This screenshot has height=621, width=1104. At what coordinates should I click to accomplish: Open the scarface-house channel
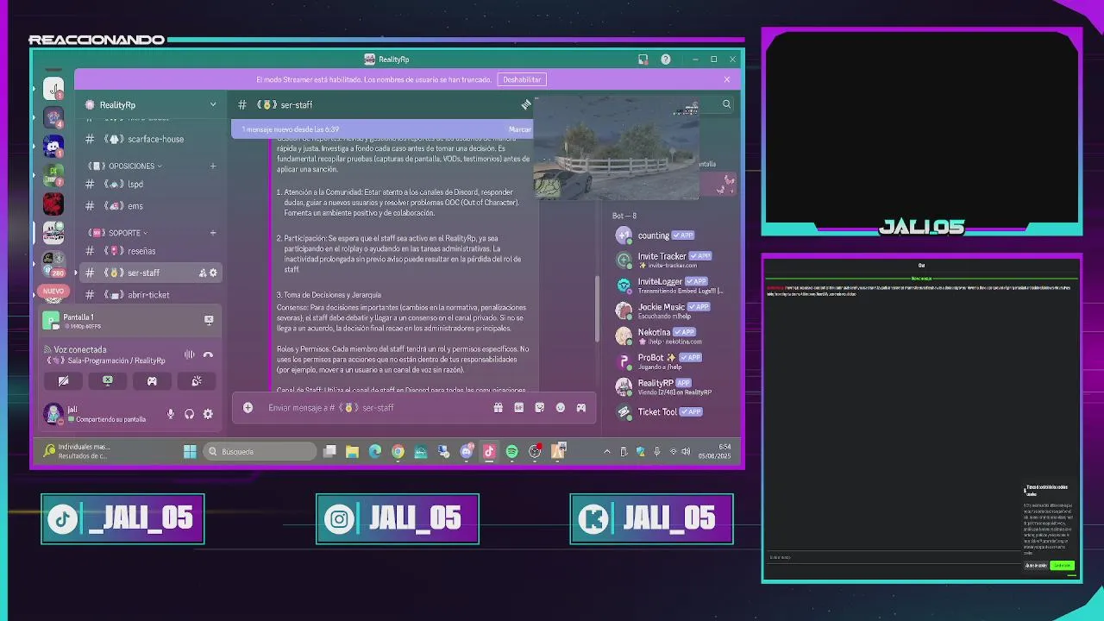[x=150, y=139]
